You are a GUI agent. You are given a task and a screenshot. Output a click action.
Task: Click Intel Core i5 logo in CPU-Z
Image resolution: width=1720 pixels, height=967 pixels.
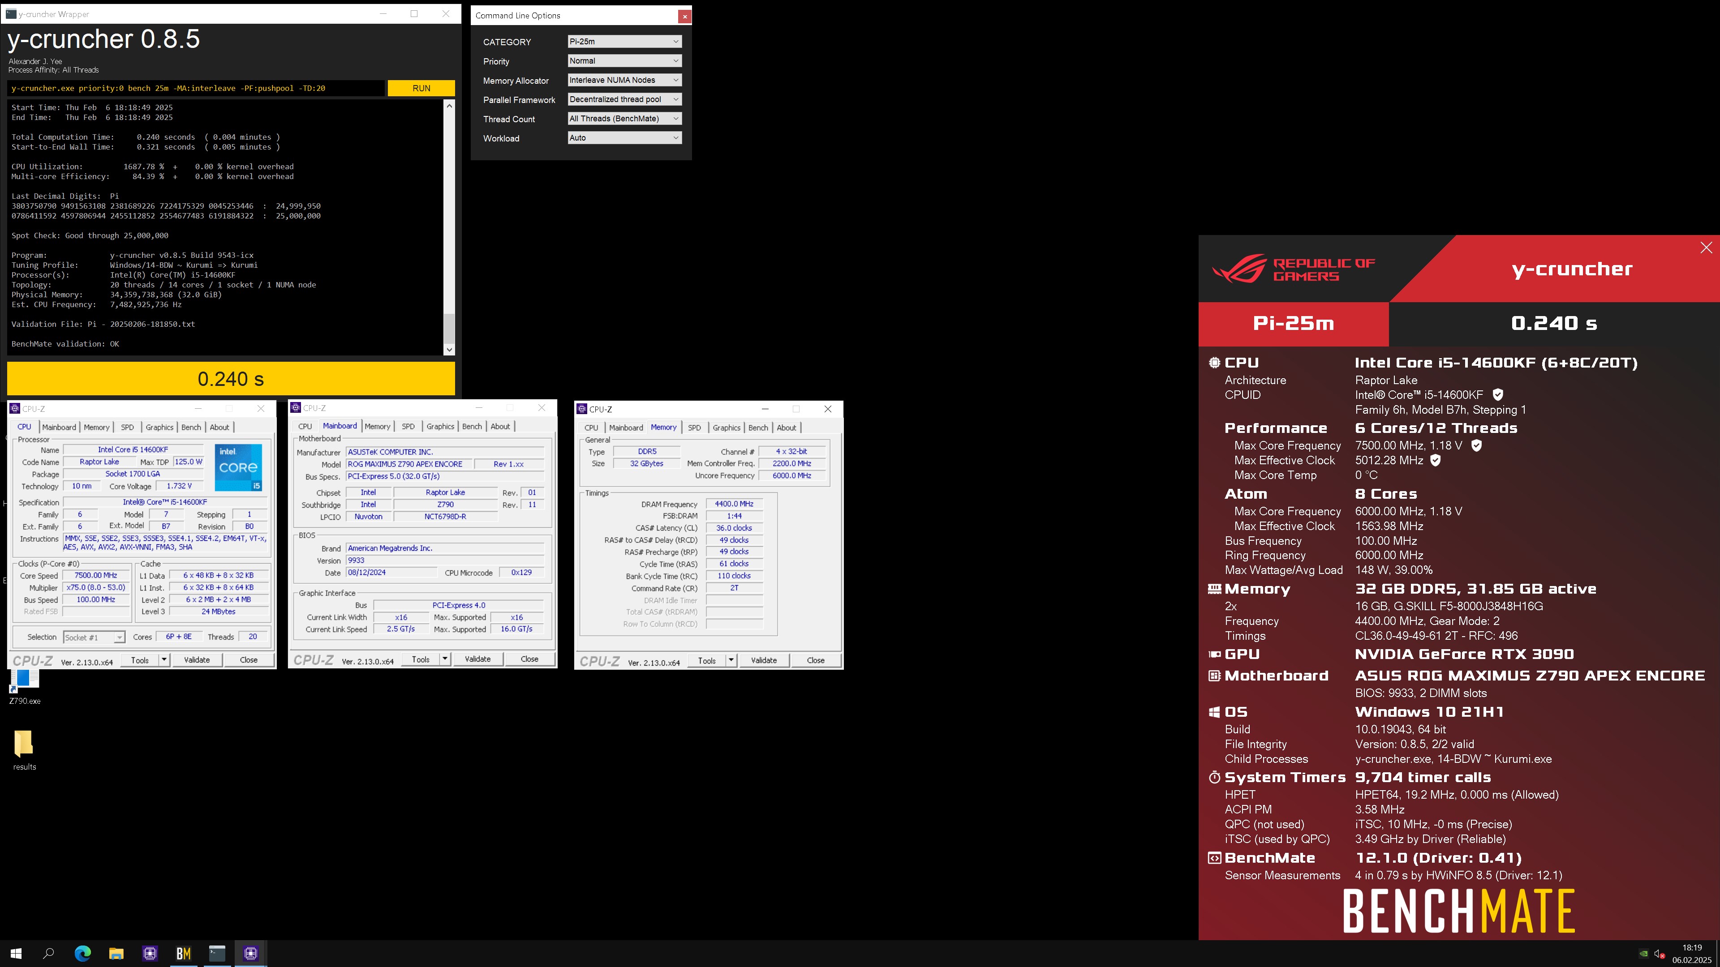238,468
